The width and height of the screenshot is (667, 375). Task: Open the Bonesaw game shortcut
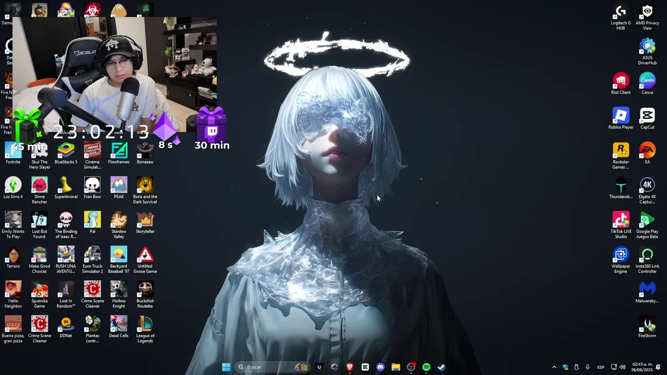(145, 154)
